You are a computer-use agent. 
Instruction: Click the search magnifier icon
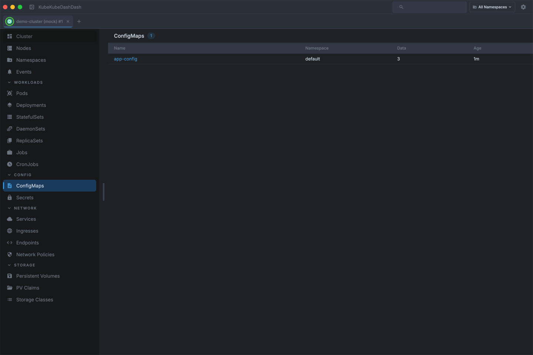pos(401,7)
